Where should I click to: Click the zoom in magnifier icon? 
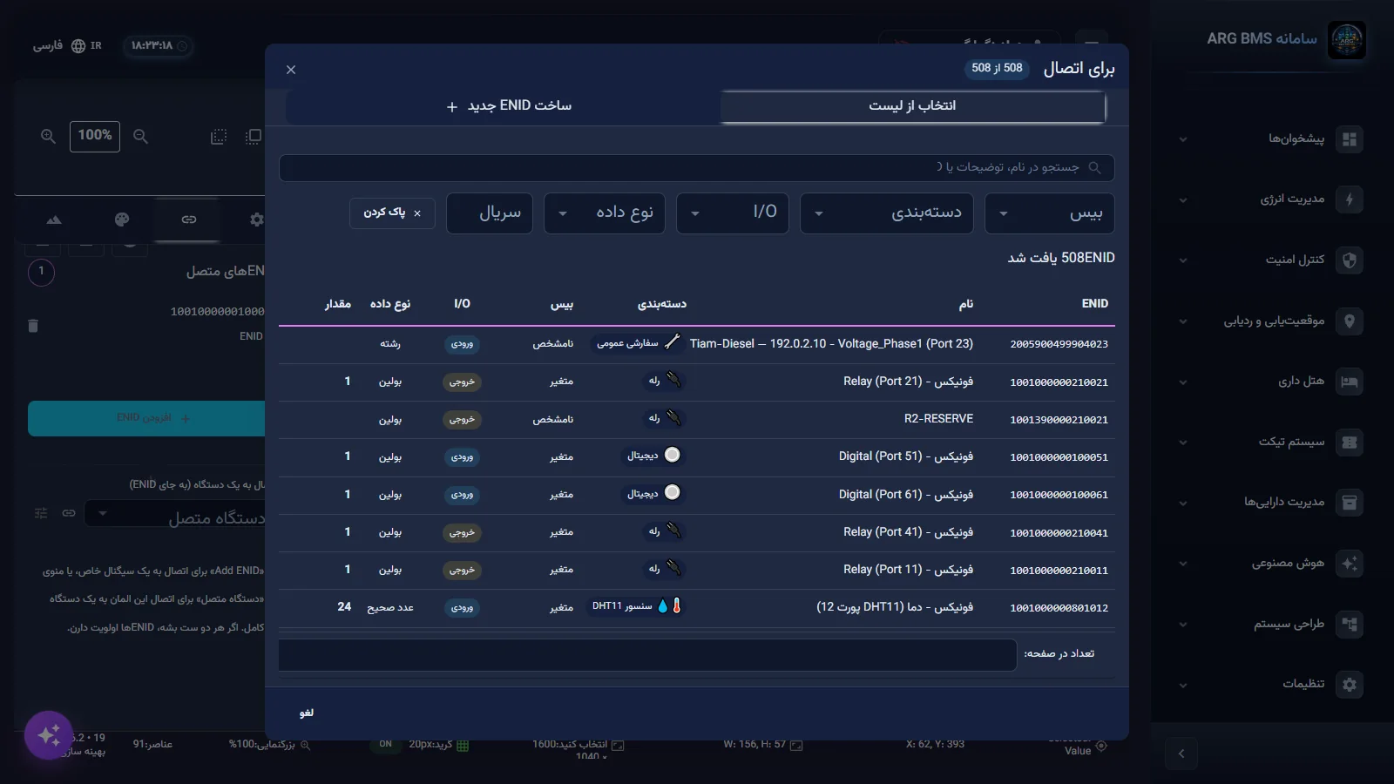(48, 137)
